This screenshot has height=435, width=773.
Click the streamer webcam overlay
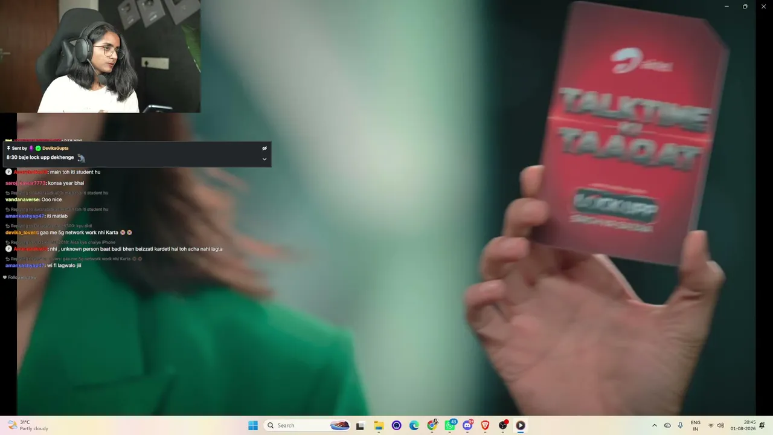tap(100, 56)
